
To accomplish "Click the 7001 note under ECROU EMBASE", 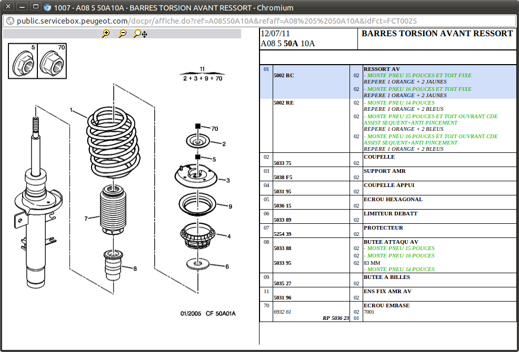I will click(369, 312).
